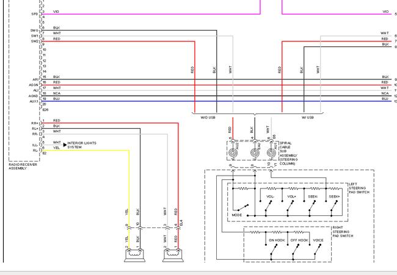
Task: Click the speaker connector under YEL and BLK wires
Action: (135, 255)
